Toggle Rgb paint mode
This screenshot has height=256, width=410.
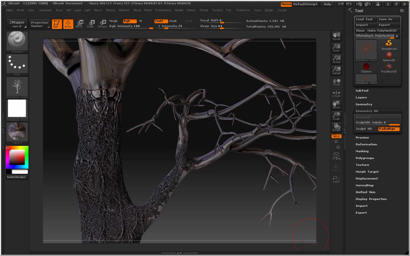click(x=130, y=21)
